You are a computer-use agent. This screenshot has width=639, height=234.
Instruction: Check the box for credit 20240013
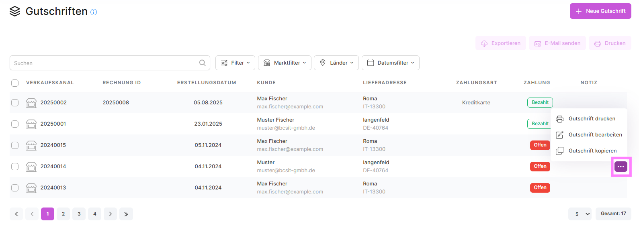tap(15, 188)
